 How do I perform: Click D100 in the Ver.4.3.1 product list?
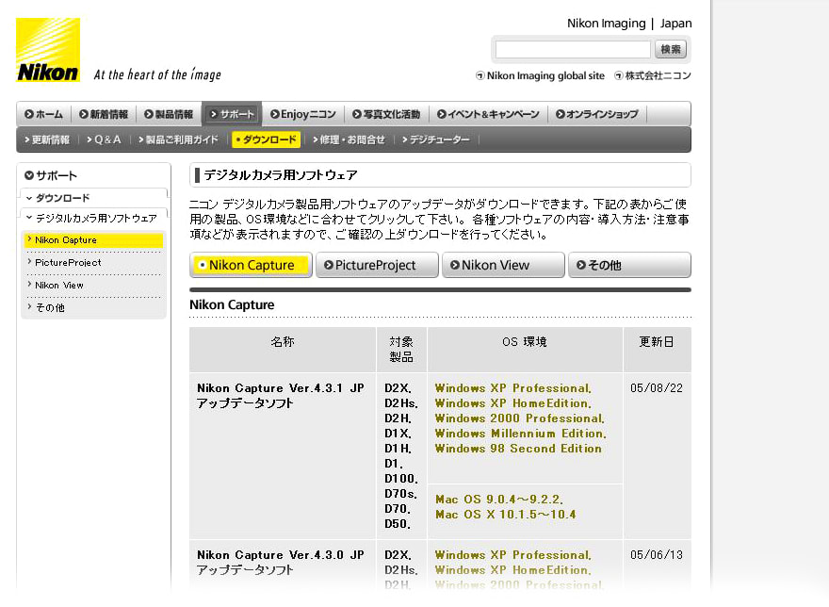coord(400,479)
